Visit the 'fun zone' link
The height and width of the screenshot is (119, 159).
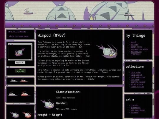point(135,80)
